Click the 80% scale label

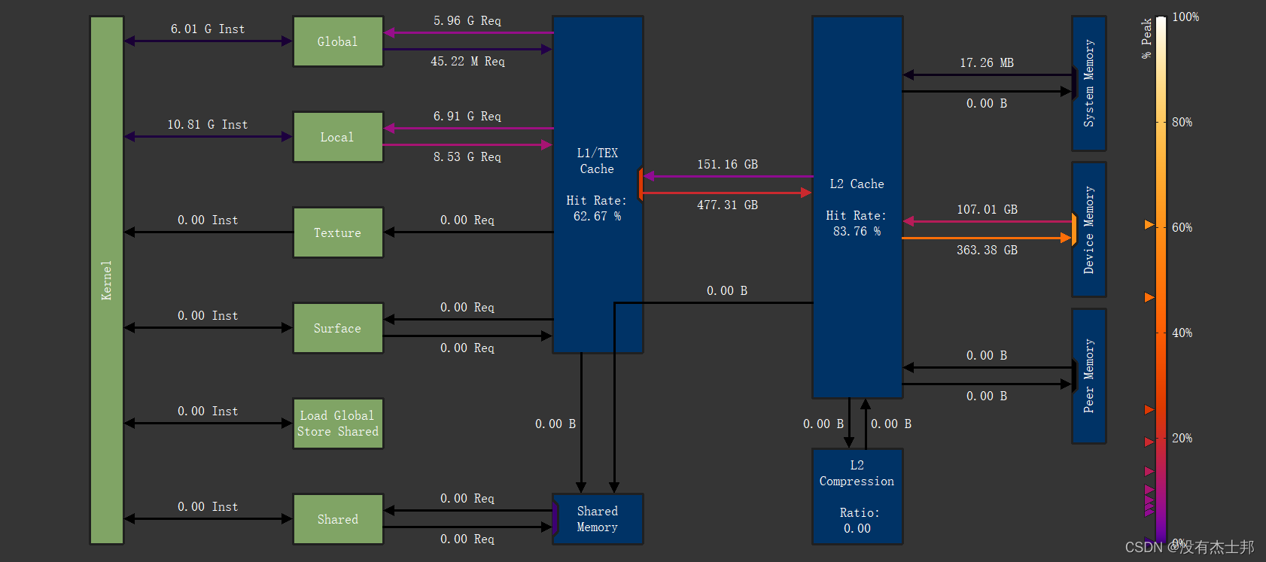1182,122
